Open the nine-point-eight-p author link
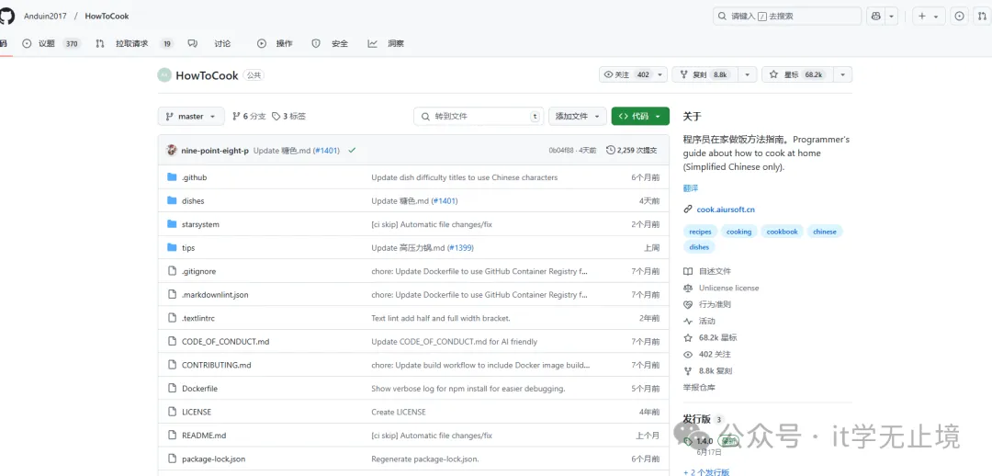 coord(215,151)
